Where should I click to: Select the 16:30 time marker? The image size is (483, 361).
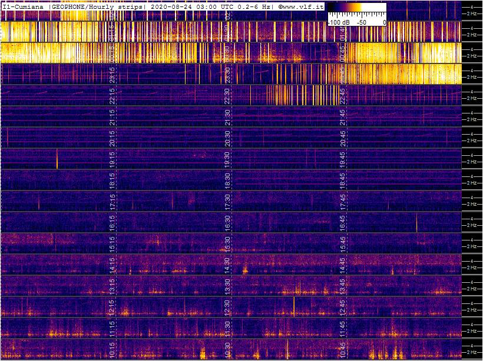[227, 223]
